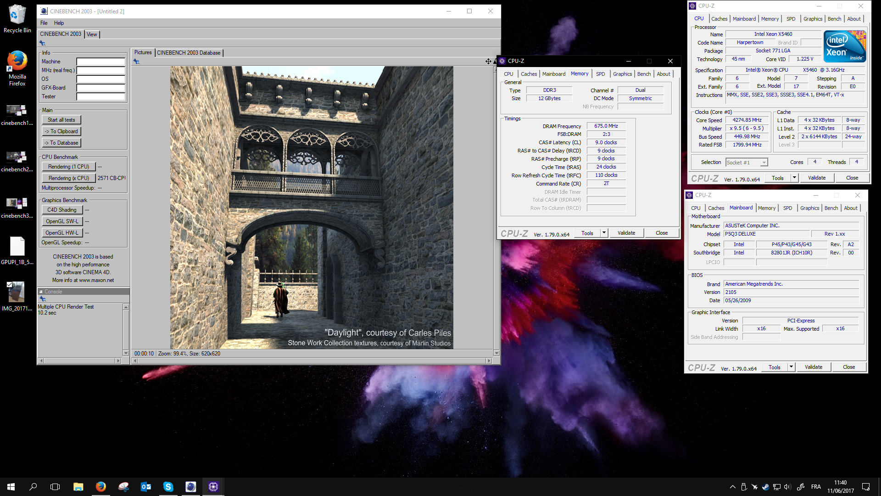Switch to View tab in CINEBENCH
Screen dimensions: 881x496
click(x=92, y=34)
